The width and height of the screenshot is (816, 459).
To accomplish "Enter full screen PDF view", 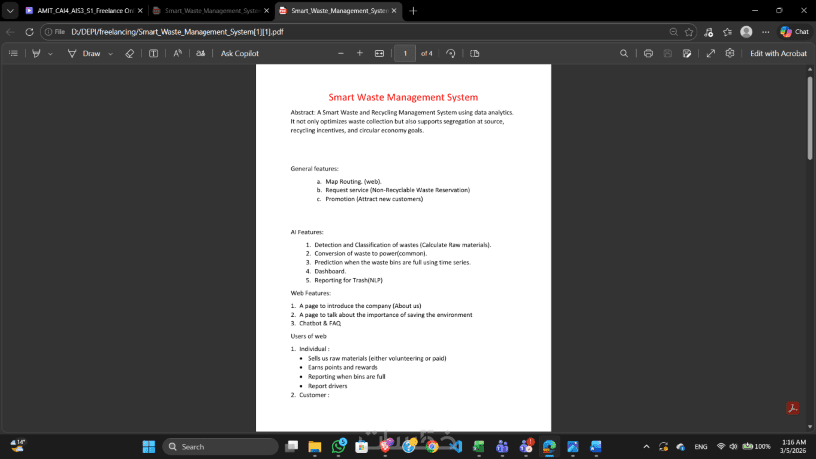I will [x=711, y=53].
